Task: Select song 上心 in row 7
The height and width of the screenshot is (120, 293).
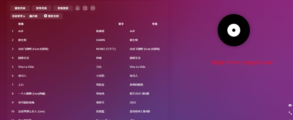Action: coord(21,85)
